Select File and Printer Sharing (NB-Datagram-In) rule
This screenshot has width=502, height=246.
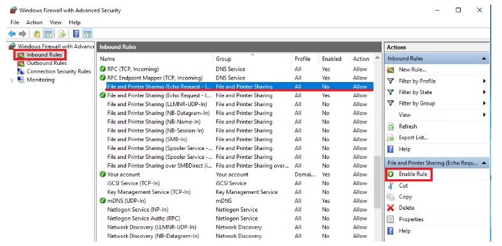coord(235,113)
